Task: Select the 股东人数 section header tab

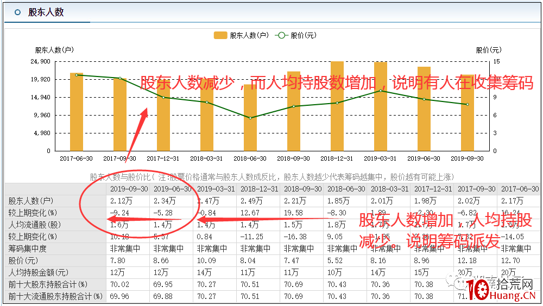Action: 46,12
